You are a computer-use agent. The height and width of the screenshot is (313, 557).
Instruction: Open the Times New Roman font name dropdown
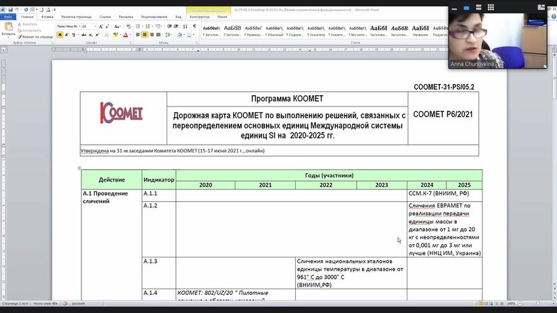coord(68,26)
